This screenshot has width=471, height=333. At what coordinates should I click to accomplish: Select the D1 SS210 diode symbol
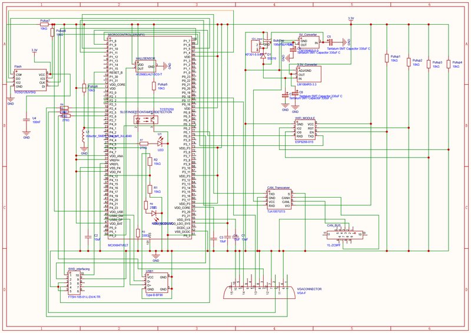[263, 56]
